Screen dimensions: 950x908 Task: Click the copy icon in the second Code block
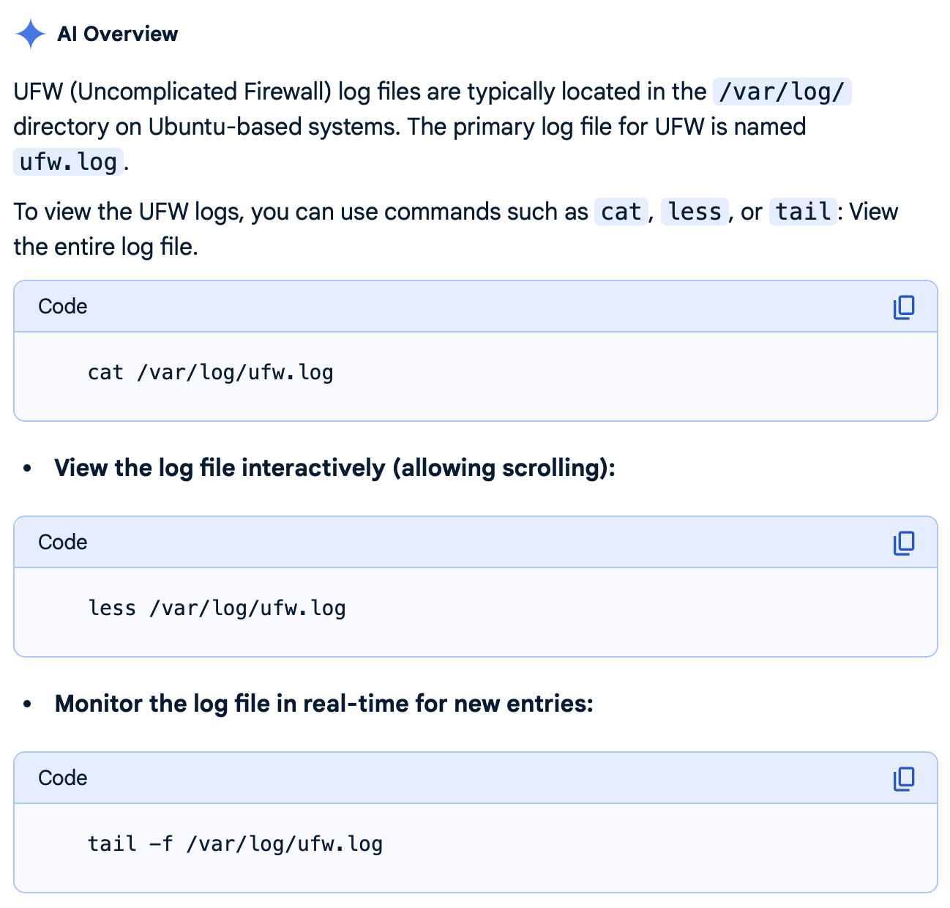[904, 543]
